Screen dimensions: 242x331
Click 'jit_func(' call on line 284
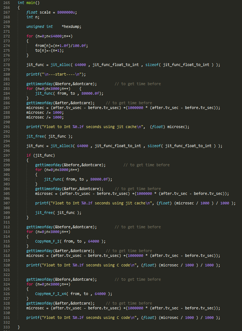[45, 93]
